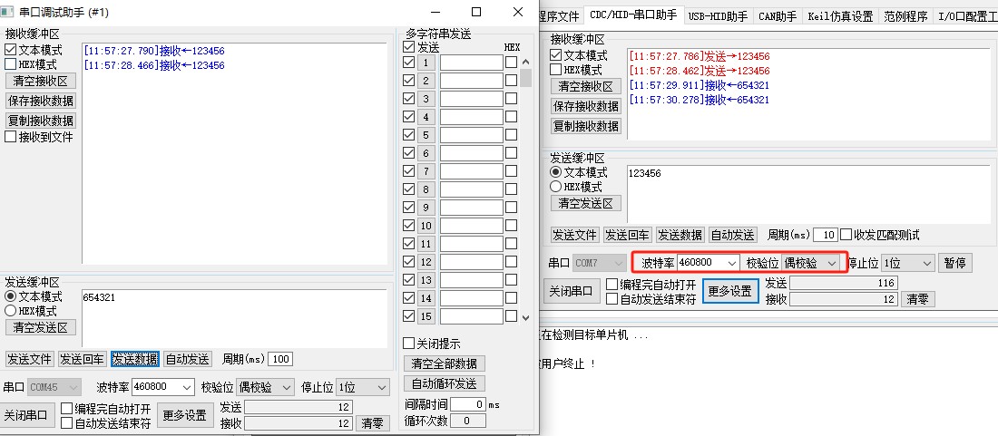Click 发送文件 in right panel
The width and height of the screenshot is (998, 436).
[574, 235]
